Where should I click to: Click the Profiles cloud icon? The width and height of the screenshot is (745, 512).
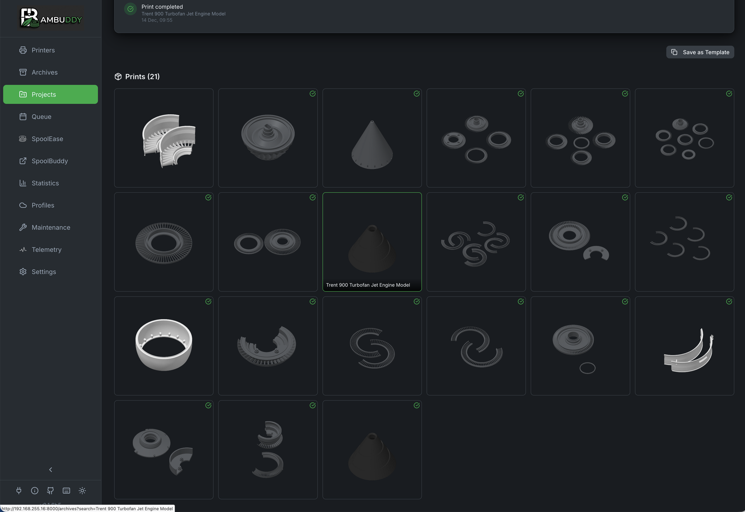(23, 205)
